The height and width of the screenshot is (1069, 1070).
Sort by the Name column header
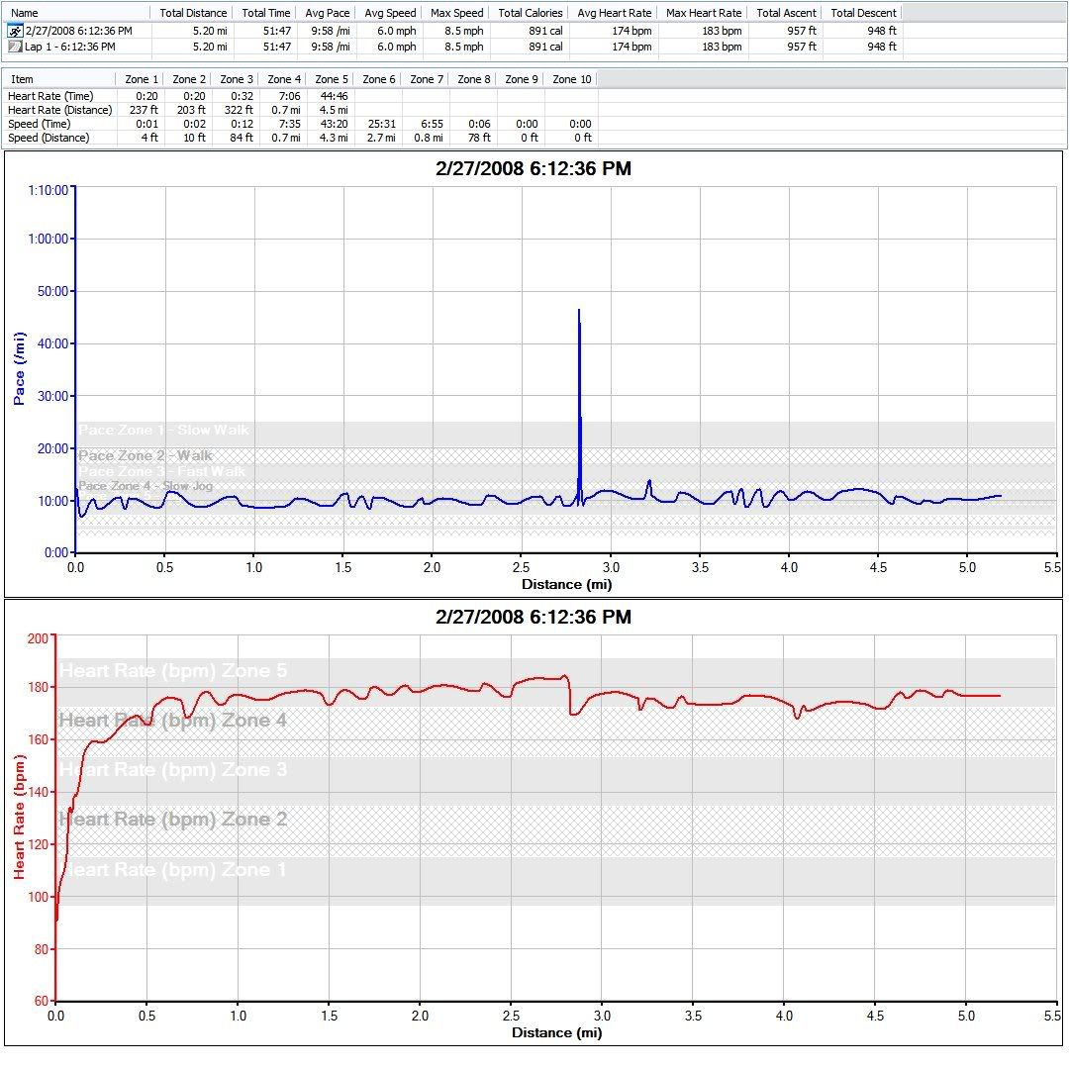point(24,13)
